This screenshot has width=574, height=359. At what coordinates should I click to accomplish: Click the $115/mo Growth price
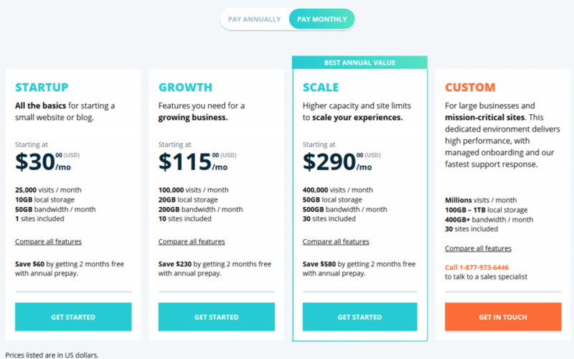(192, 162)
